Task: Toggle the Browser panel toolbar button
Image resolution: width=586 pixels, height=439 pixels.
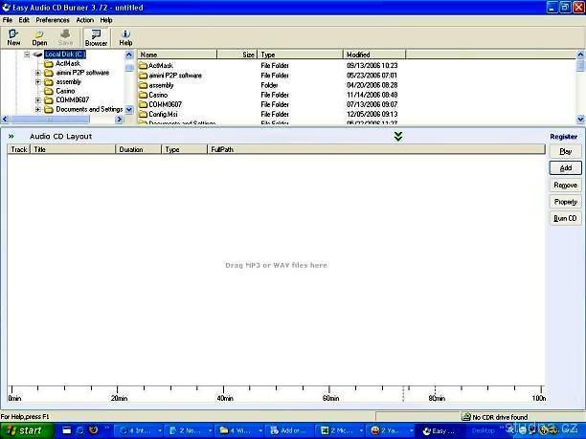Action: pyautogui.click(x=96, y=36)
